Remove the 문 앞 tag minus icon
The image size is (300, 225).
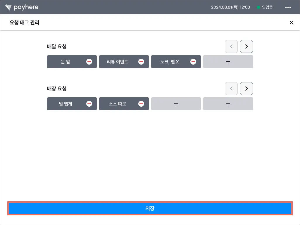point(89,62)
